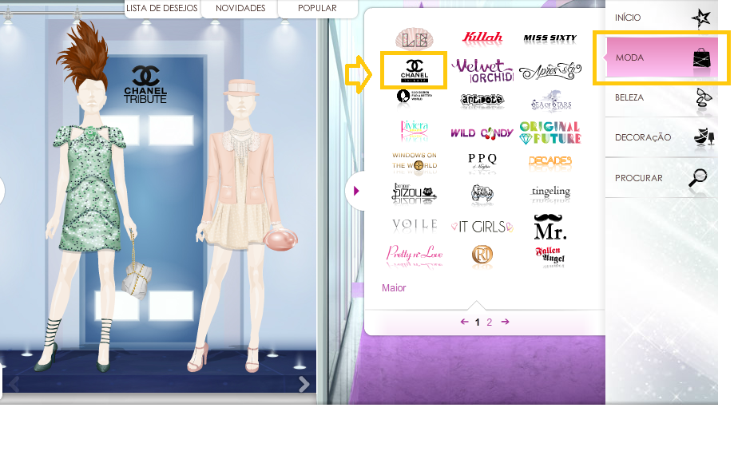Screen dimensions: 734x455
Task: Click the Maior link
Action: point(394,288)
